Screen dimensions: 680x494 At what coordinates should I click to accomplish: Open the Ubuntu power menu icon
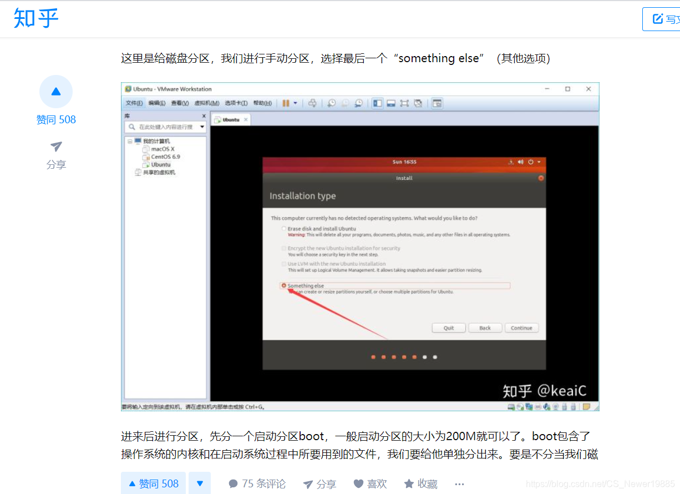click(531, 162)
